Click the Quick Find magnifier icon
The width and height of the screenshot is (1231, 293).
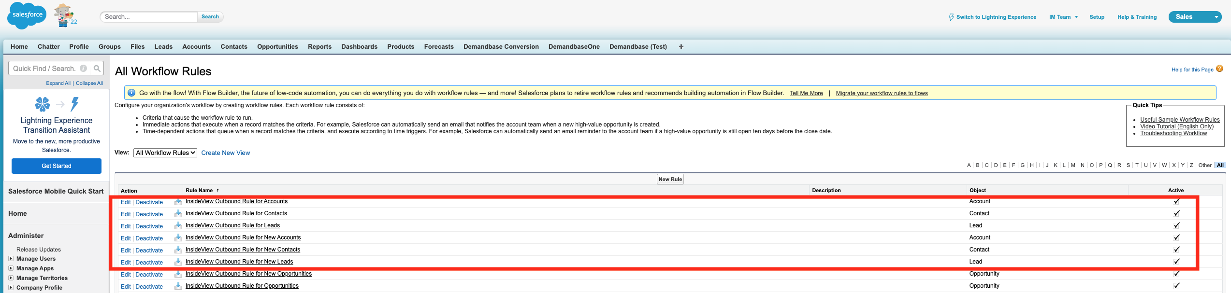(x=97, y=69)
